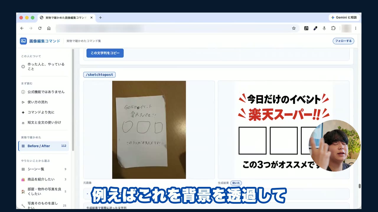Click the play triangle icon beside 使い方の流れ

pyautogui.click(x=23, y=102)
